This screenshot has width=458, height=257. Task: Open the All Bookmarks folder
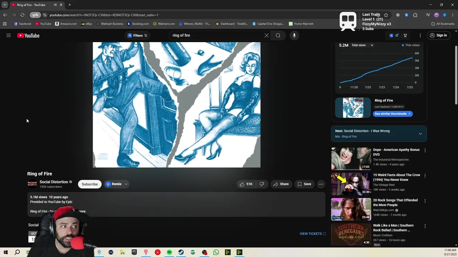point(443,24)
